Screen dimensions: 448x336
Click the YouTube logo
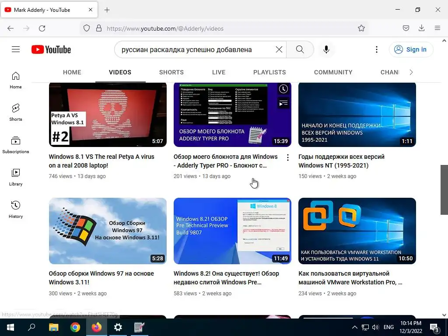[x=51, y=49]
